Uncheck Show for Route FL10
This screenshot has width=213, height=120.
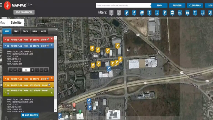[x=48, y=79]
